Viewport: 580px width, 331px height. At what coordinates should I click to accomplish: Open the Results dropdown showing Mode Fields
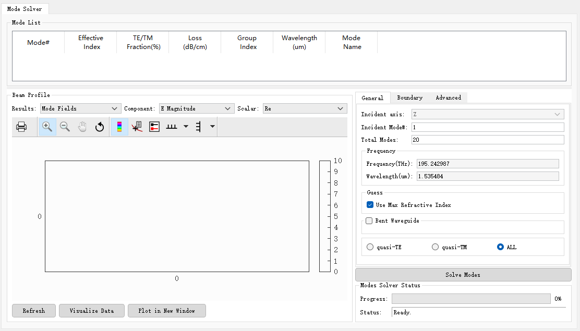[x=80, y=108]
